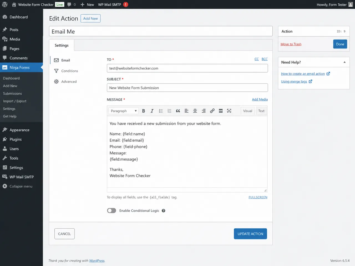The height and width of the screenshot is (266, 355).
Task: Click the Email Me action title field
Action: pos(161,31)
